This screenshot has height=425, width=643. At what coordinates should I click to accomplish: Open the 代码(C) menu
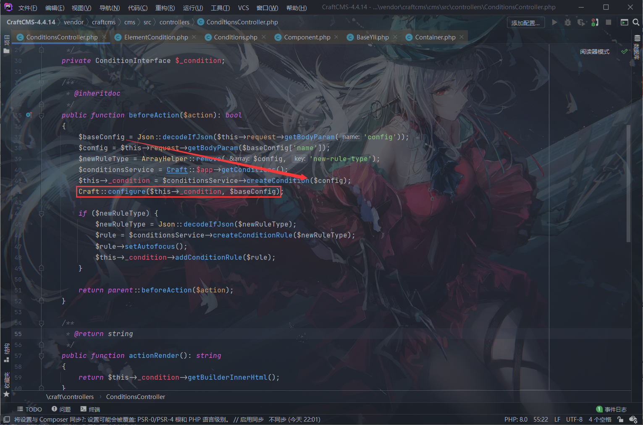tap(138, 8)
